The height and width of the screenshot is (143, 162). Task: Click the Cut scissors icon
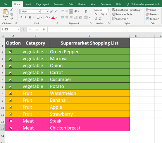click(x=12, y=10)
